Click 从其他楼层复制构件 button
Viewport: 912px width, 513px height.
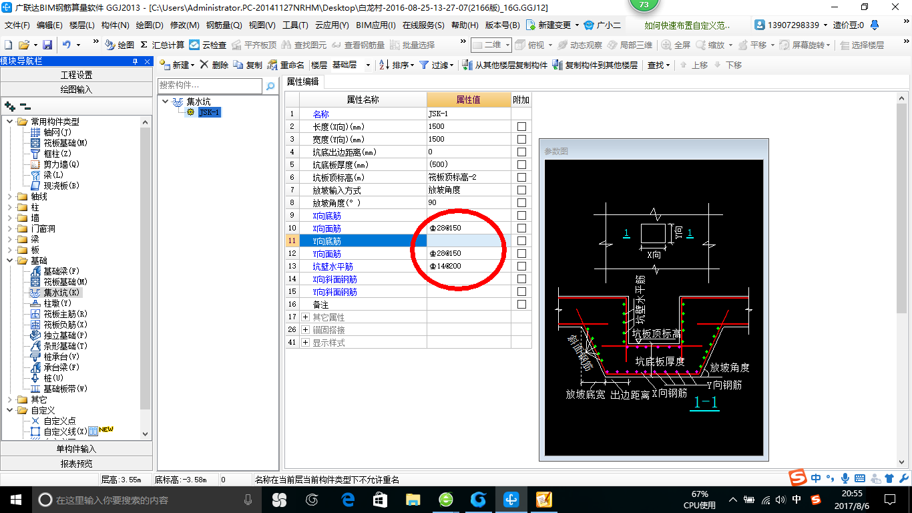tap(504, 65)
